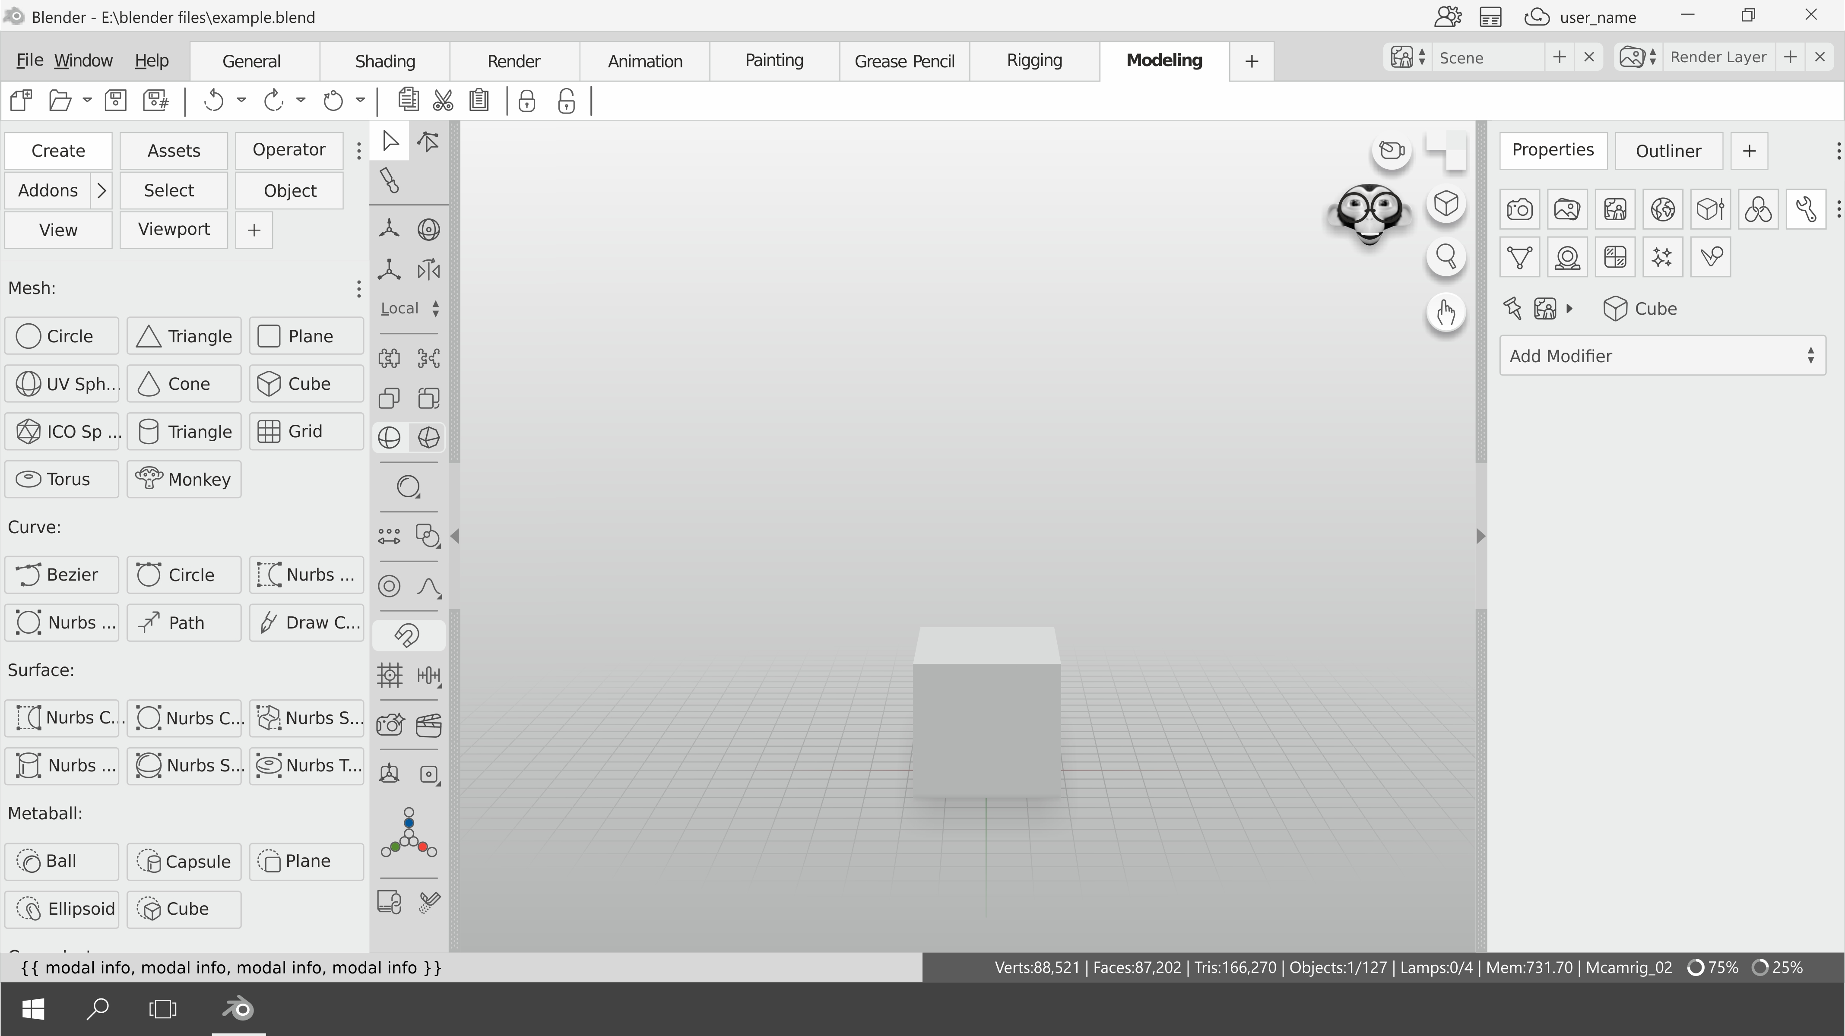Toggle the perspective cube view button
Screen dimensions: 1845x1036
1446,204
